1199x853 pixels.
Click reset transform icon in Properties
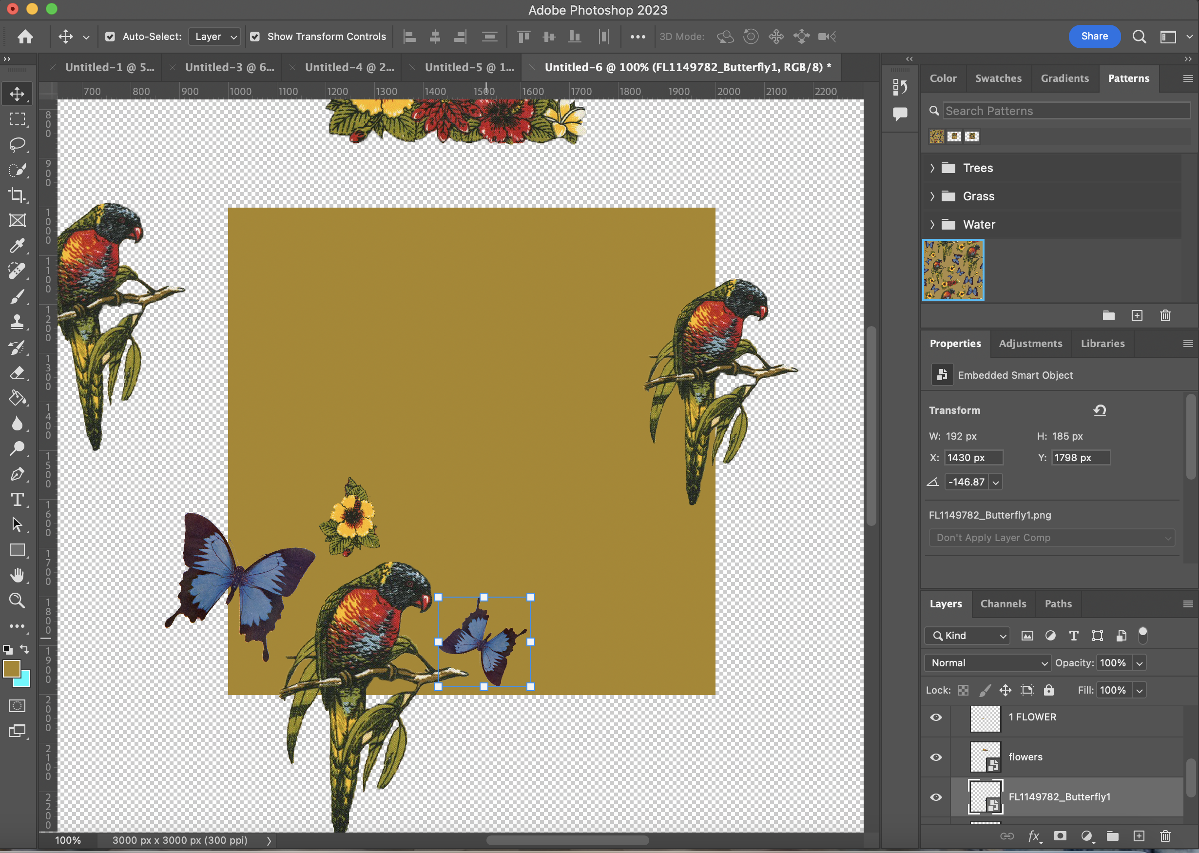click(1100, 410)
